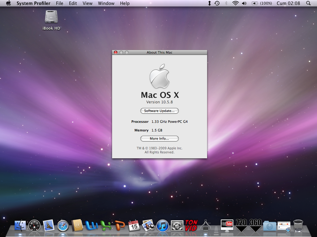
Task: Click the 360 icon in Dock
Action: pos(255,225)
